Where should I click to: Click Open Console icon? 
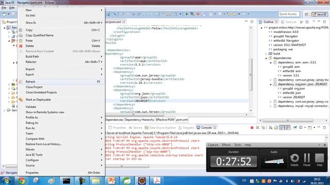point(310,127)
